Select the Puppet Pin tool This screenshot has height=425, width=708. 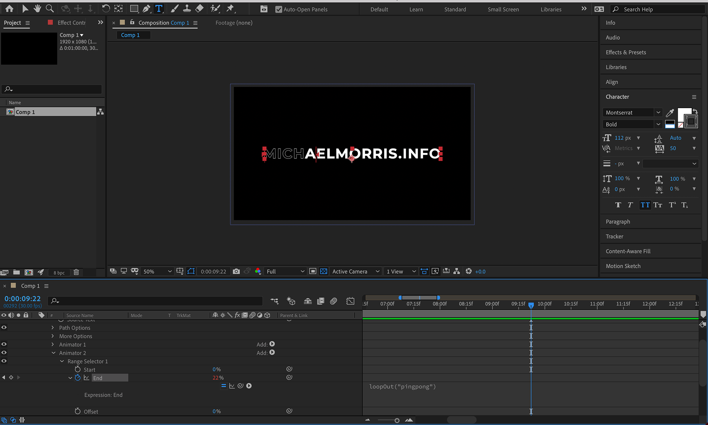pos(230,8)
